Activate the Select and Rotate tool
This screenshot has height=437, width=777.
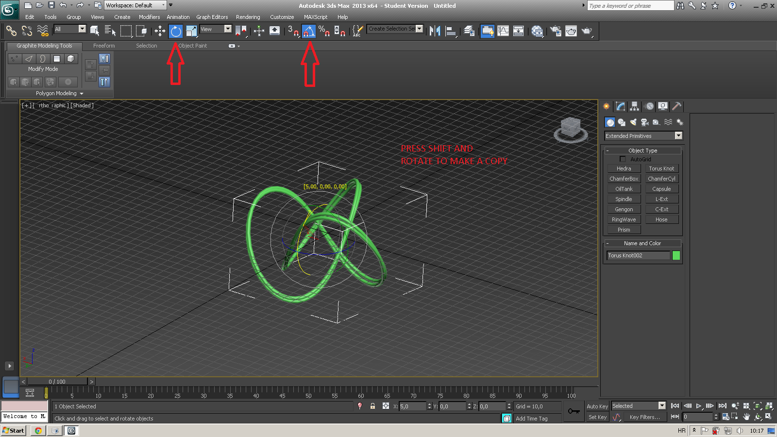tap(175, 31)
